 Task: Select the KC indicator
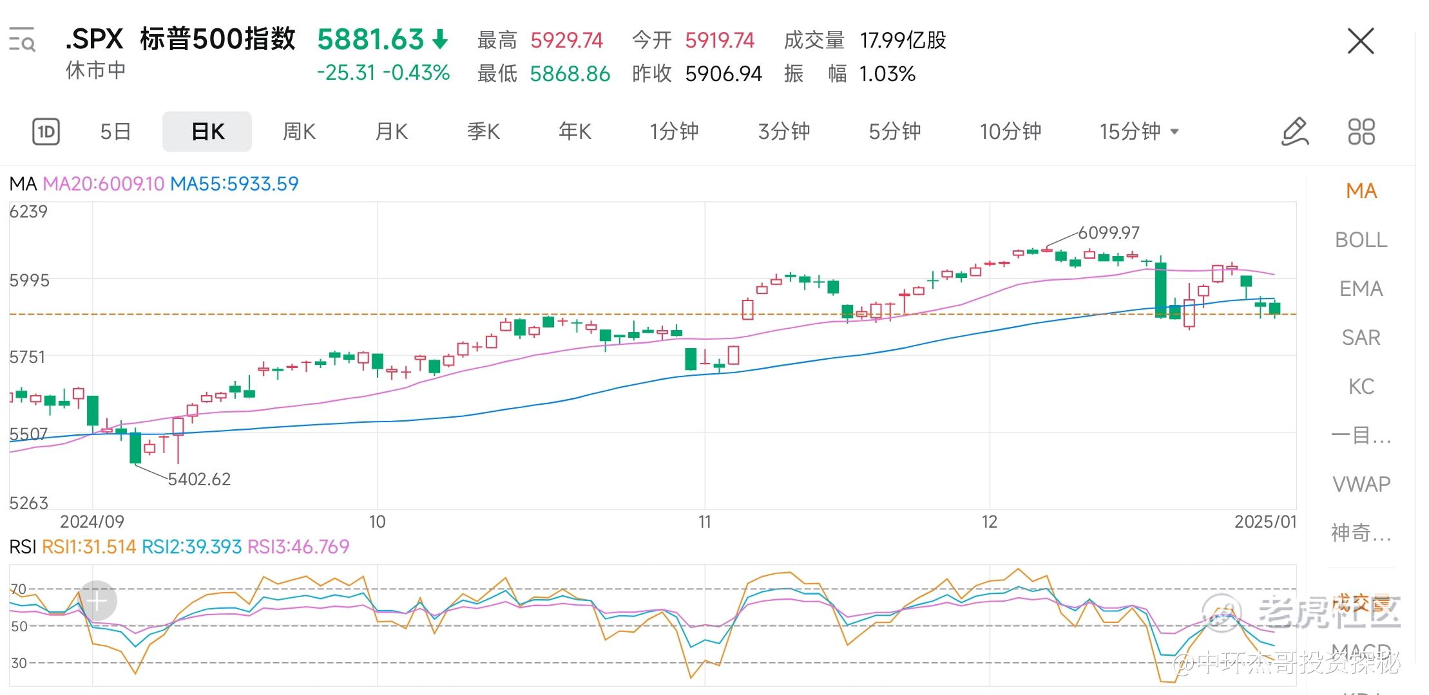(1361, 387)
